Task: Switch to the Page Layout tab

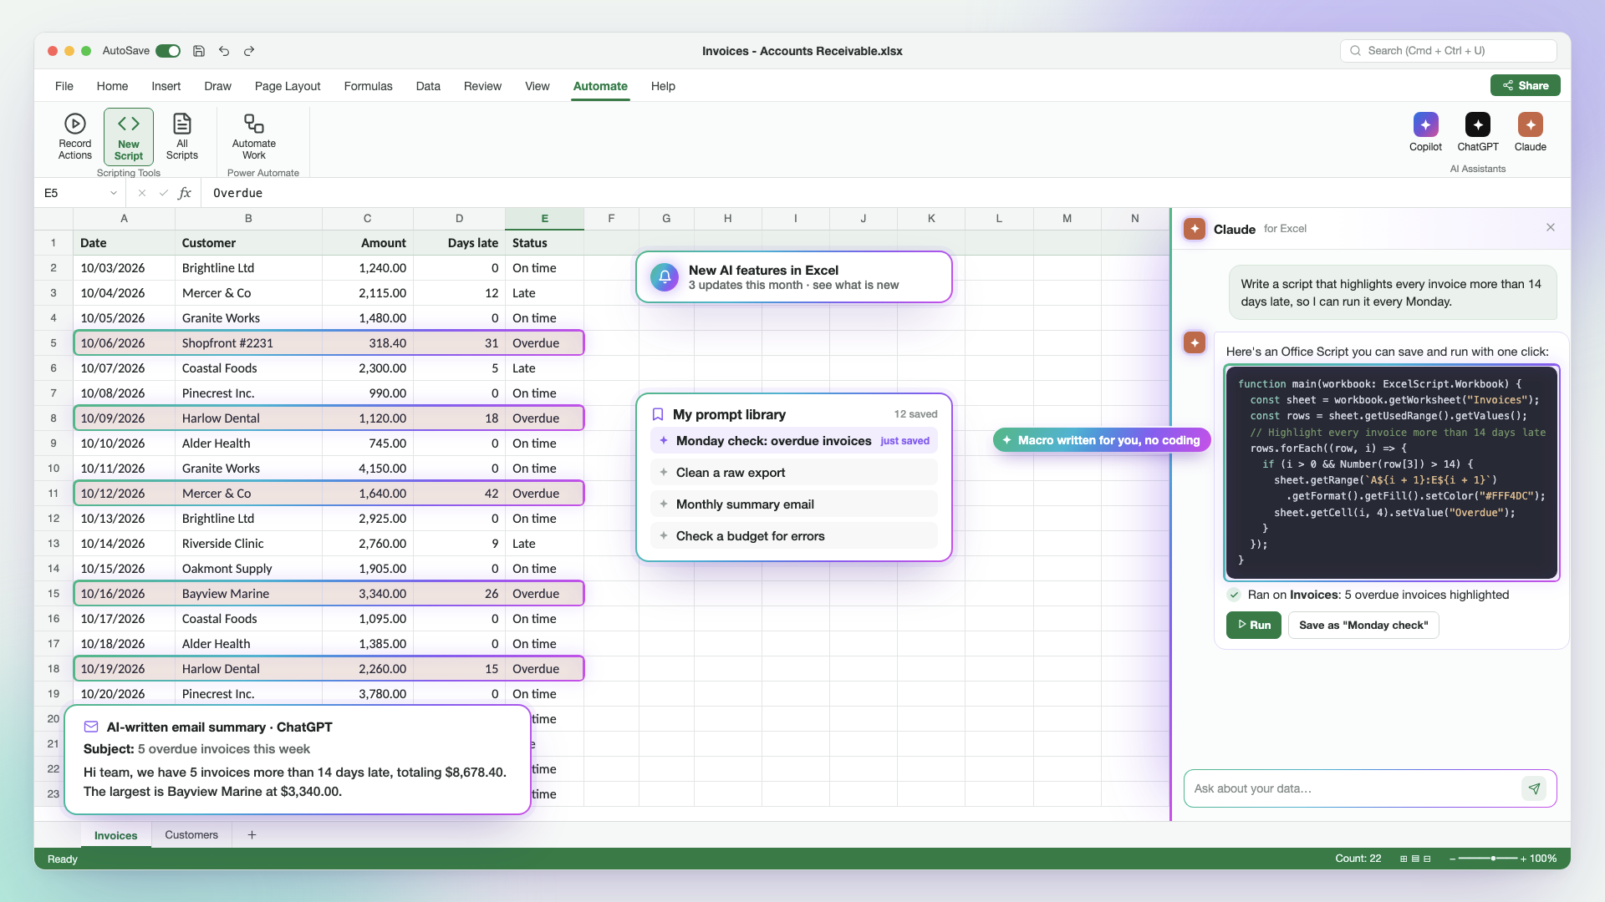Action: pyautogui.click(x=288, y=86)
